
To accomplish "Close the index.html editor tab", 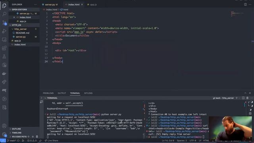I will (x=82, y=4).
